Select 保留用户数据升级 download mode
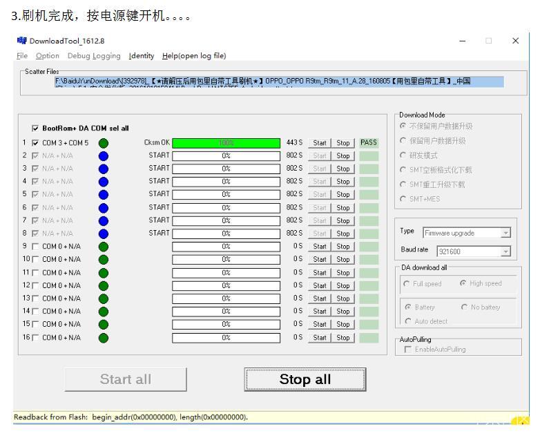The image size is (540, 438). pyautogui.click(x=403, y=141)
